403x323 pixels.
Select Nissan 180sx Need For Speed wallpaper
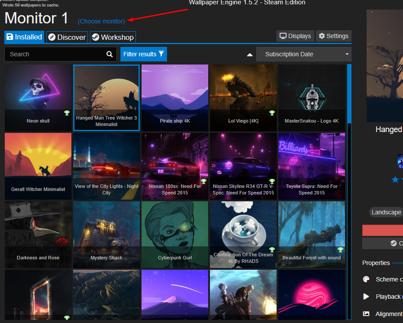click(x=175, y=166)
